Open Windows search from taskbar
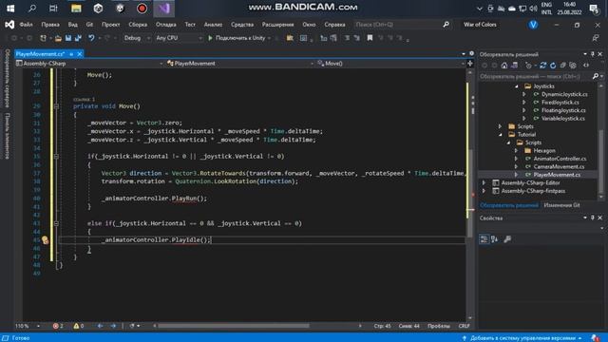This screenshot has height=342, width=608. [32, 9]
